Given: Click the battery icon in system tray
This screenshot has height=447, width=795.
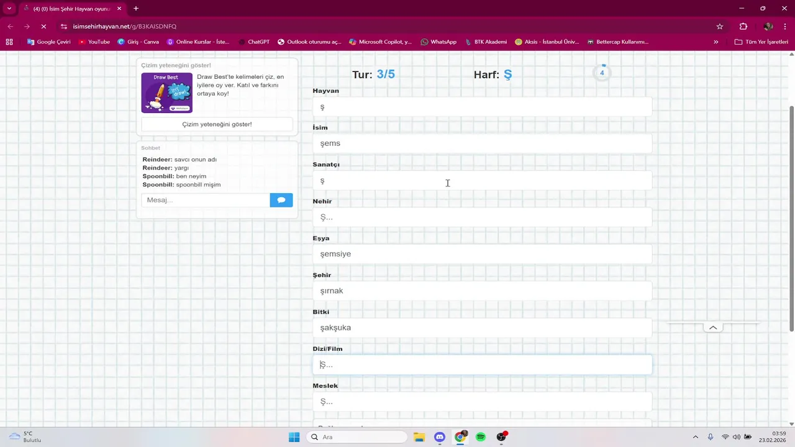Looking at the screenshot, I should (748, 437).
